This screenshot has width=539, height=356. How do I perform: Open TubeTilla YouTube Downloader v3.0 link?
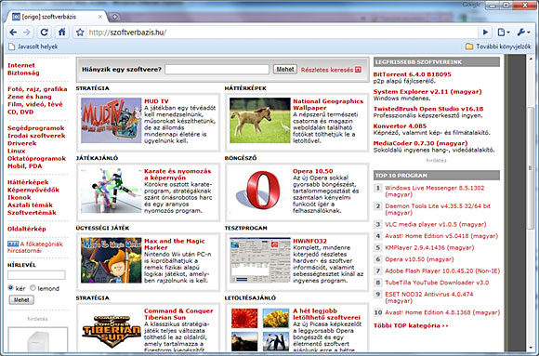coord(437,283)
